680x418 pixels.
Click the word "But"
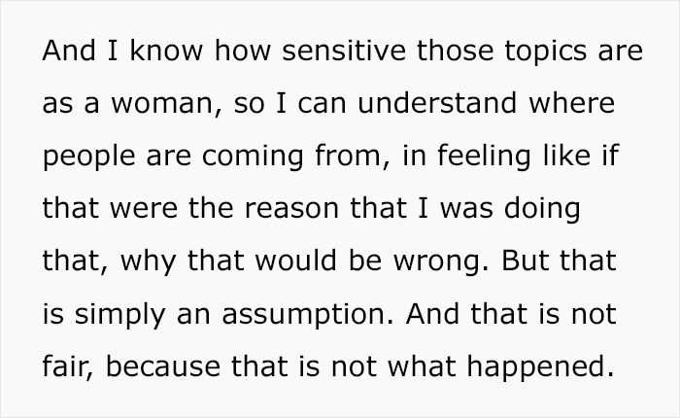[x=525, y=261]
